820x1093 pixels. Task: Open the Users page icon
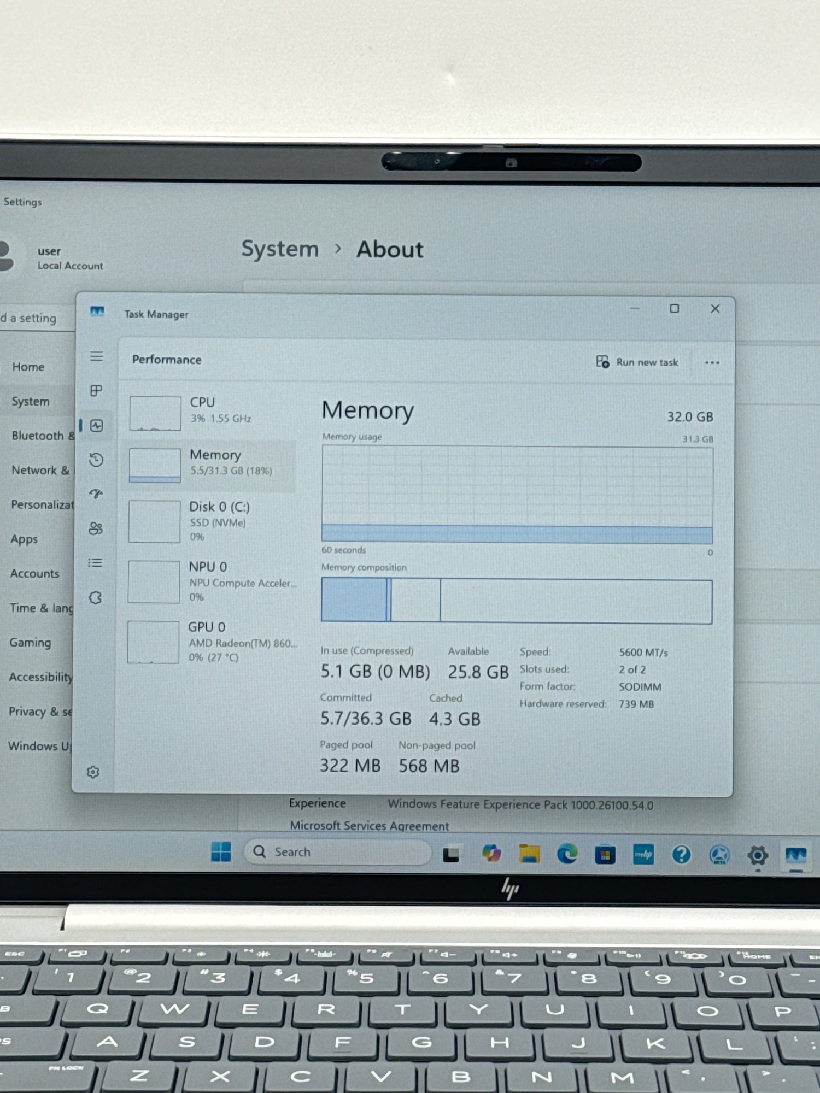point(96,528)
